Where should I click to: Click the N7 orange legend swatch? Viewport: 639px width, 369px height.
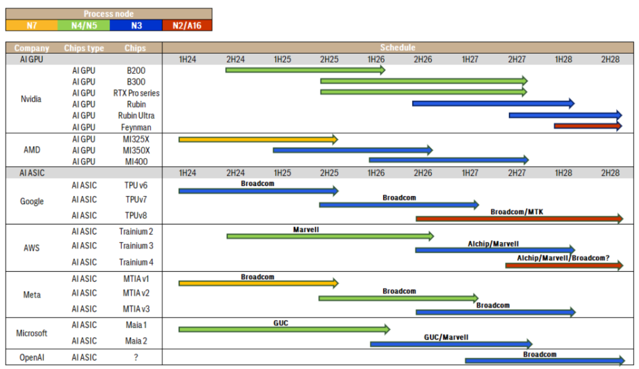[x=32, y=26]
